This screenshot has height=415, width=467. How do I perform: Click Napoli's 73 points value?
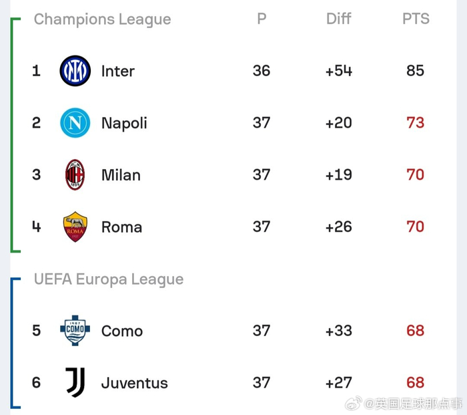point(415,122)
